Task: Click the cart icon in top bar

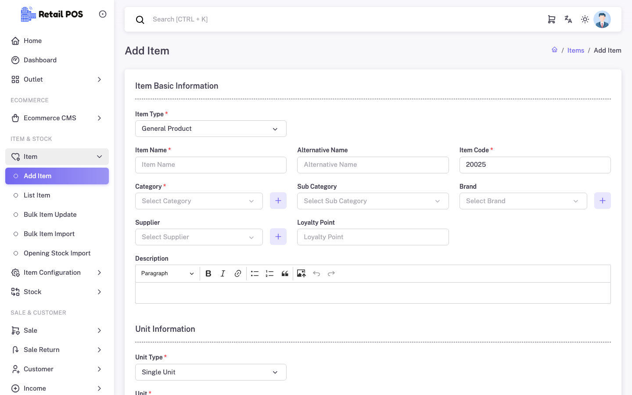Action: [x=552, y=19]
